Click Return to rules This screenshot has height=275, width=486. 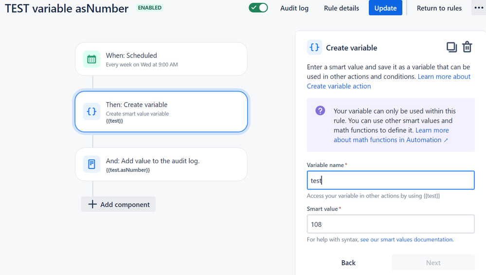(439, 8)
